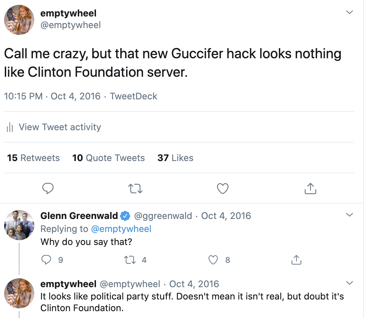Viewport: 366px width, 318px height.
Task: View the 10 Quote Tweets list
Action: coord(109,158)
